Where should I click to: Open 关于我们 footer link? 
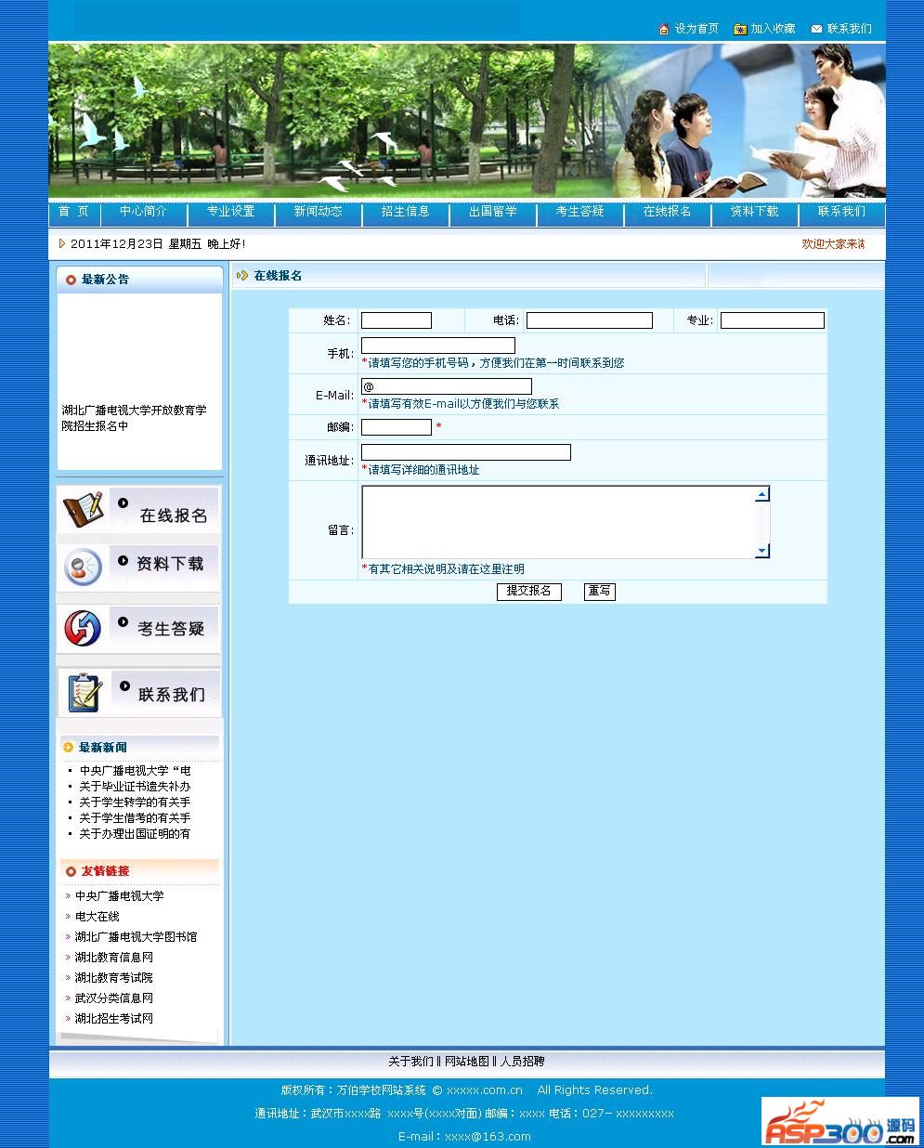[x=410, y=1062]
